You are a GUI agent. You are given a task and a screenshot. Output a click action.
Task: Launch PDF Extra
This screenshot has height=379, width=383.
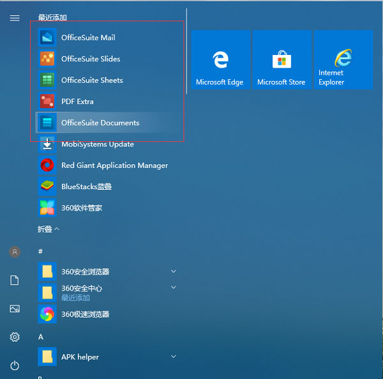[x=77, y=101]
